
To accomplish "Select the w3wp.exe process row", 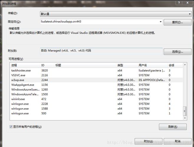I will [x=96, y=80].
